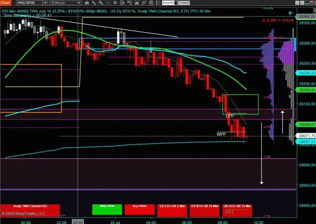Click the cyan left arrow near price axis
316x224 pixels.
[x=291, y=13]
